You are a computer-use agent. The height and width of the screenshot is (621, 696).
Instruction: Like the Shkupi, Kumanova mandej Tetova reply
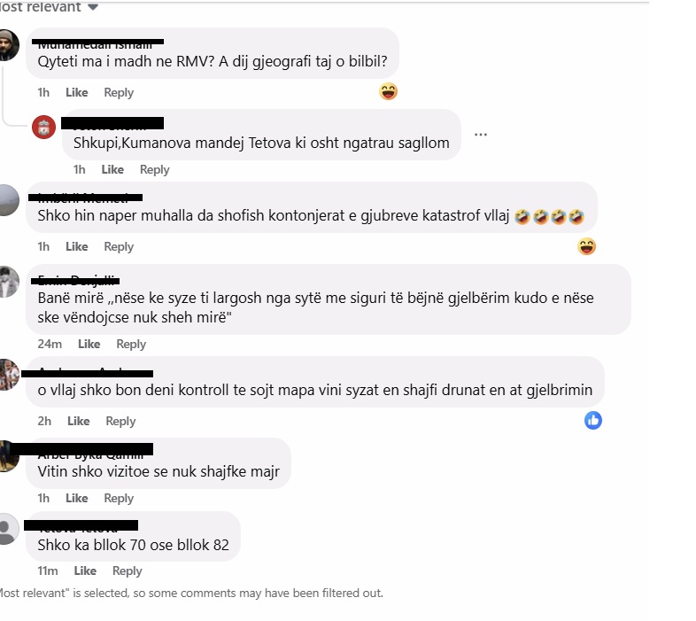(112, 169)
